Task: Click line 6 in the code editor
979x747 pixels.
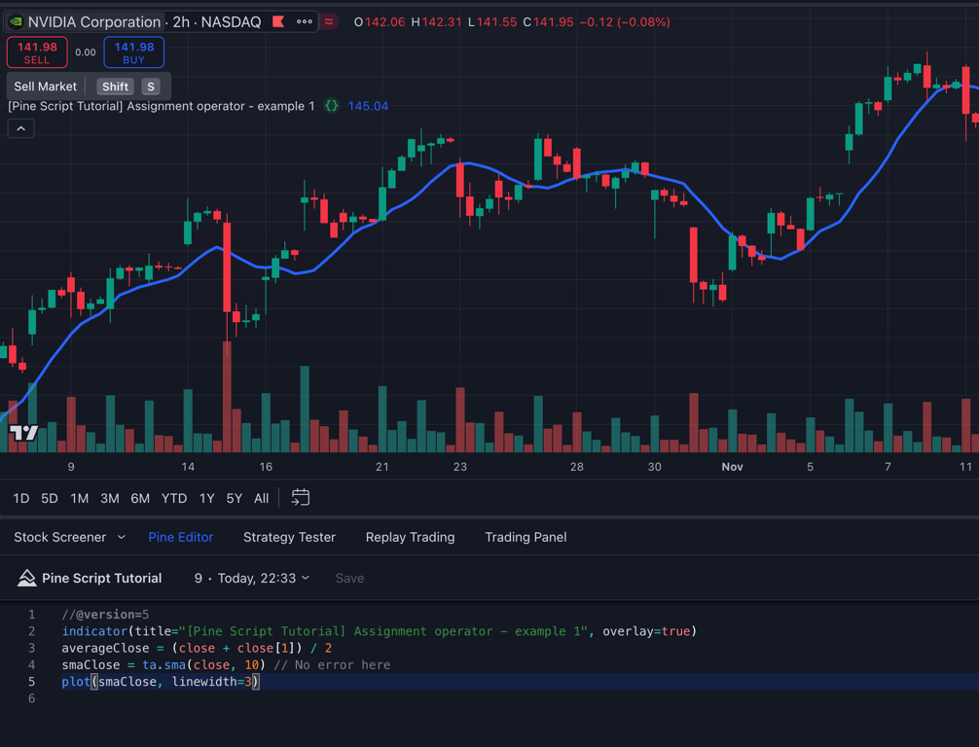Action: (x=292, y=698)
